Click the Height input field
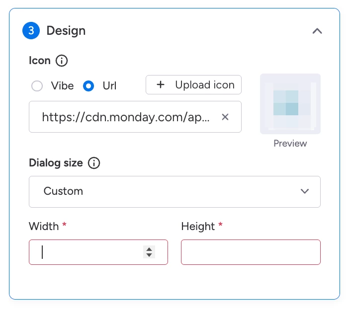Screen dimensions: 348x314 coord(251,252)
